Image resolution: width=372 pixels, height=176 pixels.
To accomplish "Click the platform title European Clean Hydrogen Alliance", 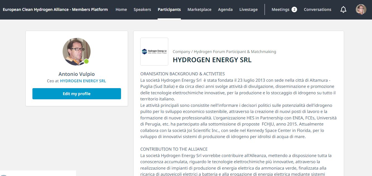I will pos(55,9).
